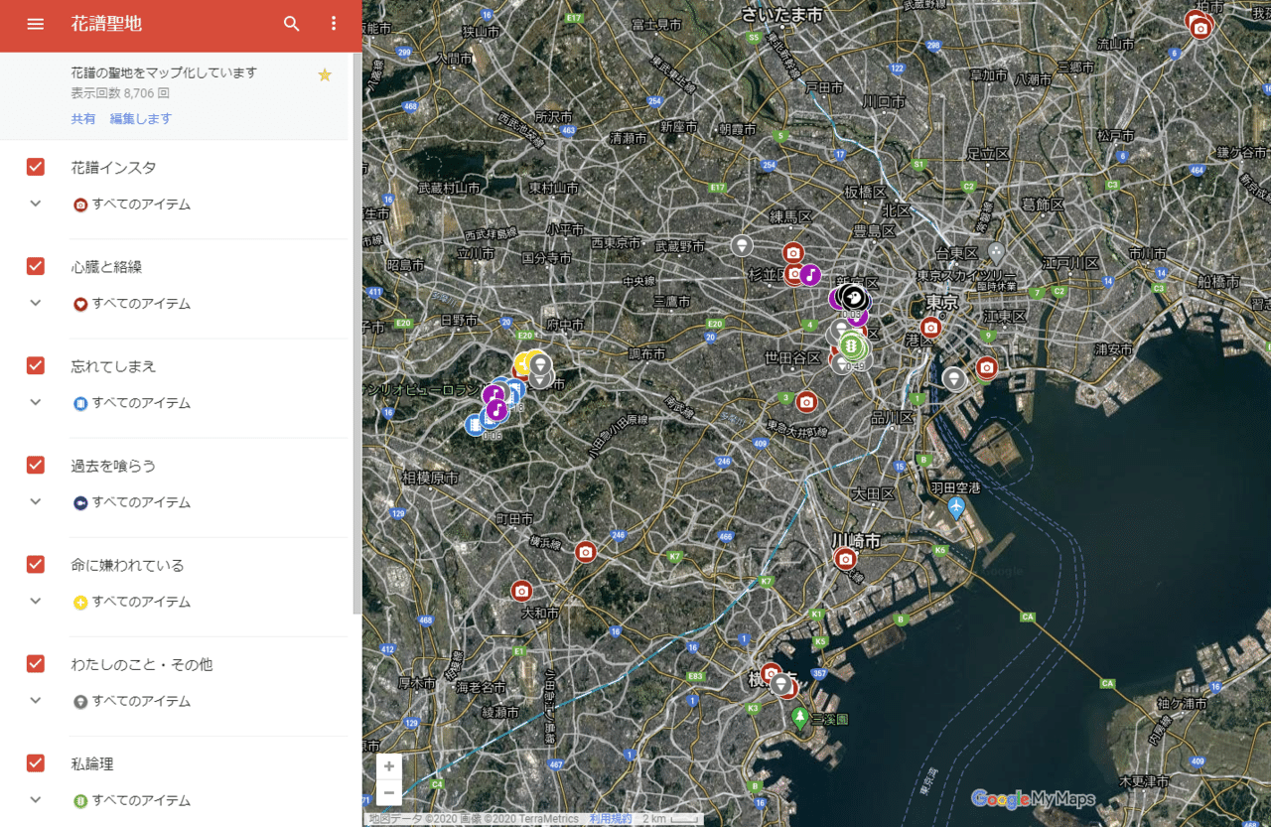This screenshot has width=1271, height=827.
Task: Click the airplane icon at 羽田空港
Action: pos(956,508)
